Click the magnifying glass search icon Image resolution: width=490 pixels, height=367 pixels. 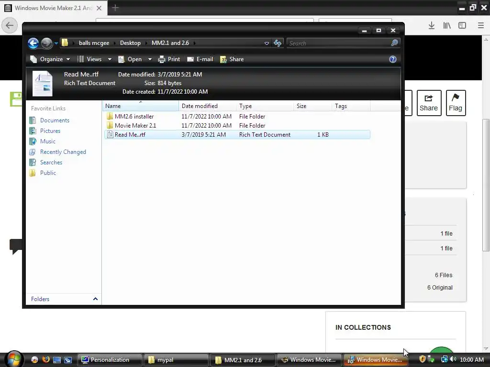coord(394,43)
